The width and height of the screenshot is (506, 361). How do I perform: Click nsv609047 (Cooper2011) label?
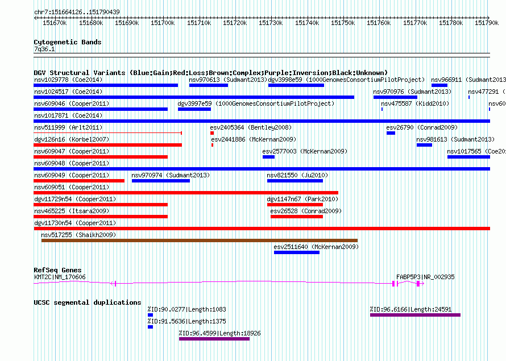coord(72,151)
